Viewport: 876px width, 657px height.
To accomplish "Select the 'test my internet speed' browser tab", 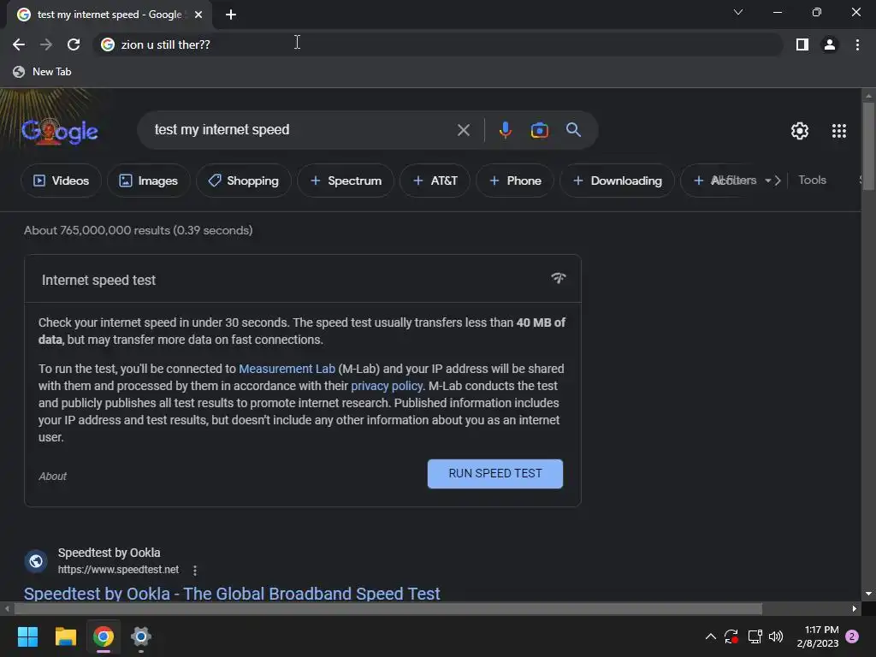I will [x=109, y=15].
